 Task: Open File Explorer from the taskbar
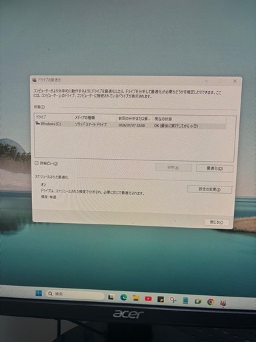pos(136,298)
